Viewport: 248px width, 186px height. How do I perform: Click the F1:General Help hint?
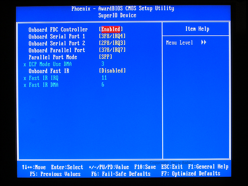coord(208,166)
